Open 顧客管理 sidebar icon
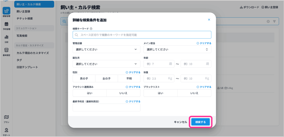Image resolution: width=284 pixels, height=137 pixels. tap(6, 11)
